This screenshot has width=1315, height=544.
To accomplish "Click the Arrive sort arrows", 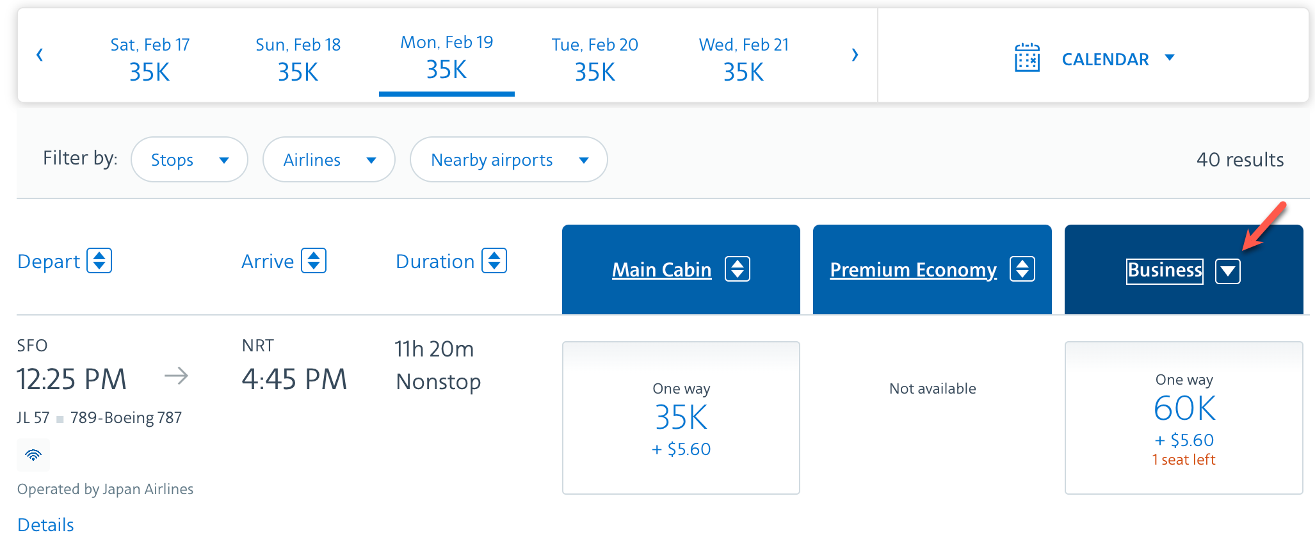I will point(314,260).
